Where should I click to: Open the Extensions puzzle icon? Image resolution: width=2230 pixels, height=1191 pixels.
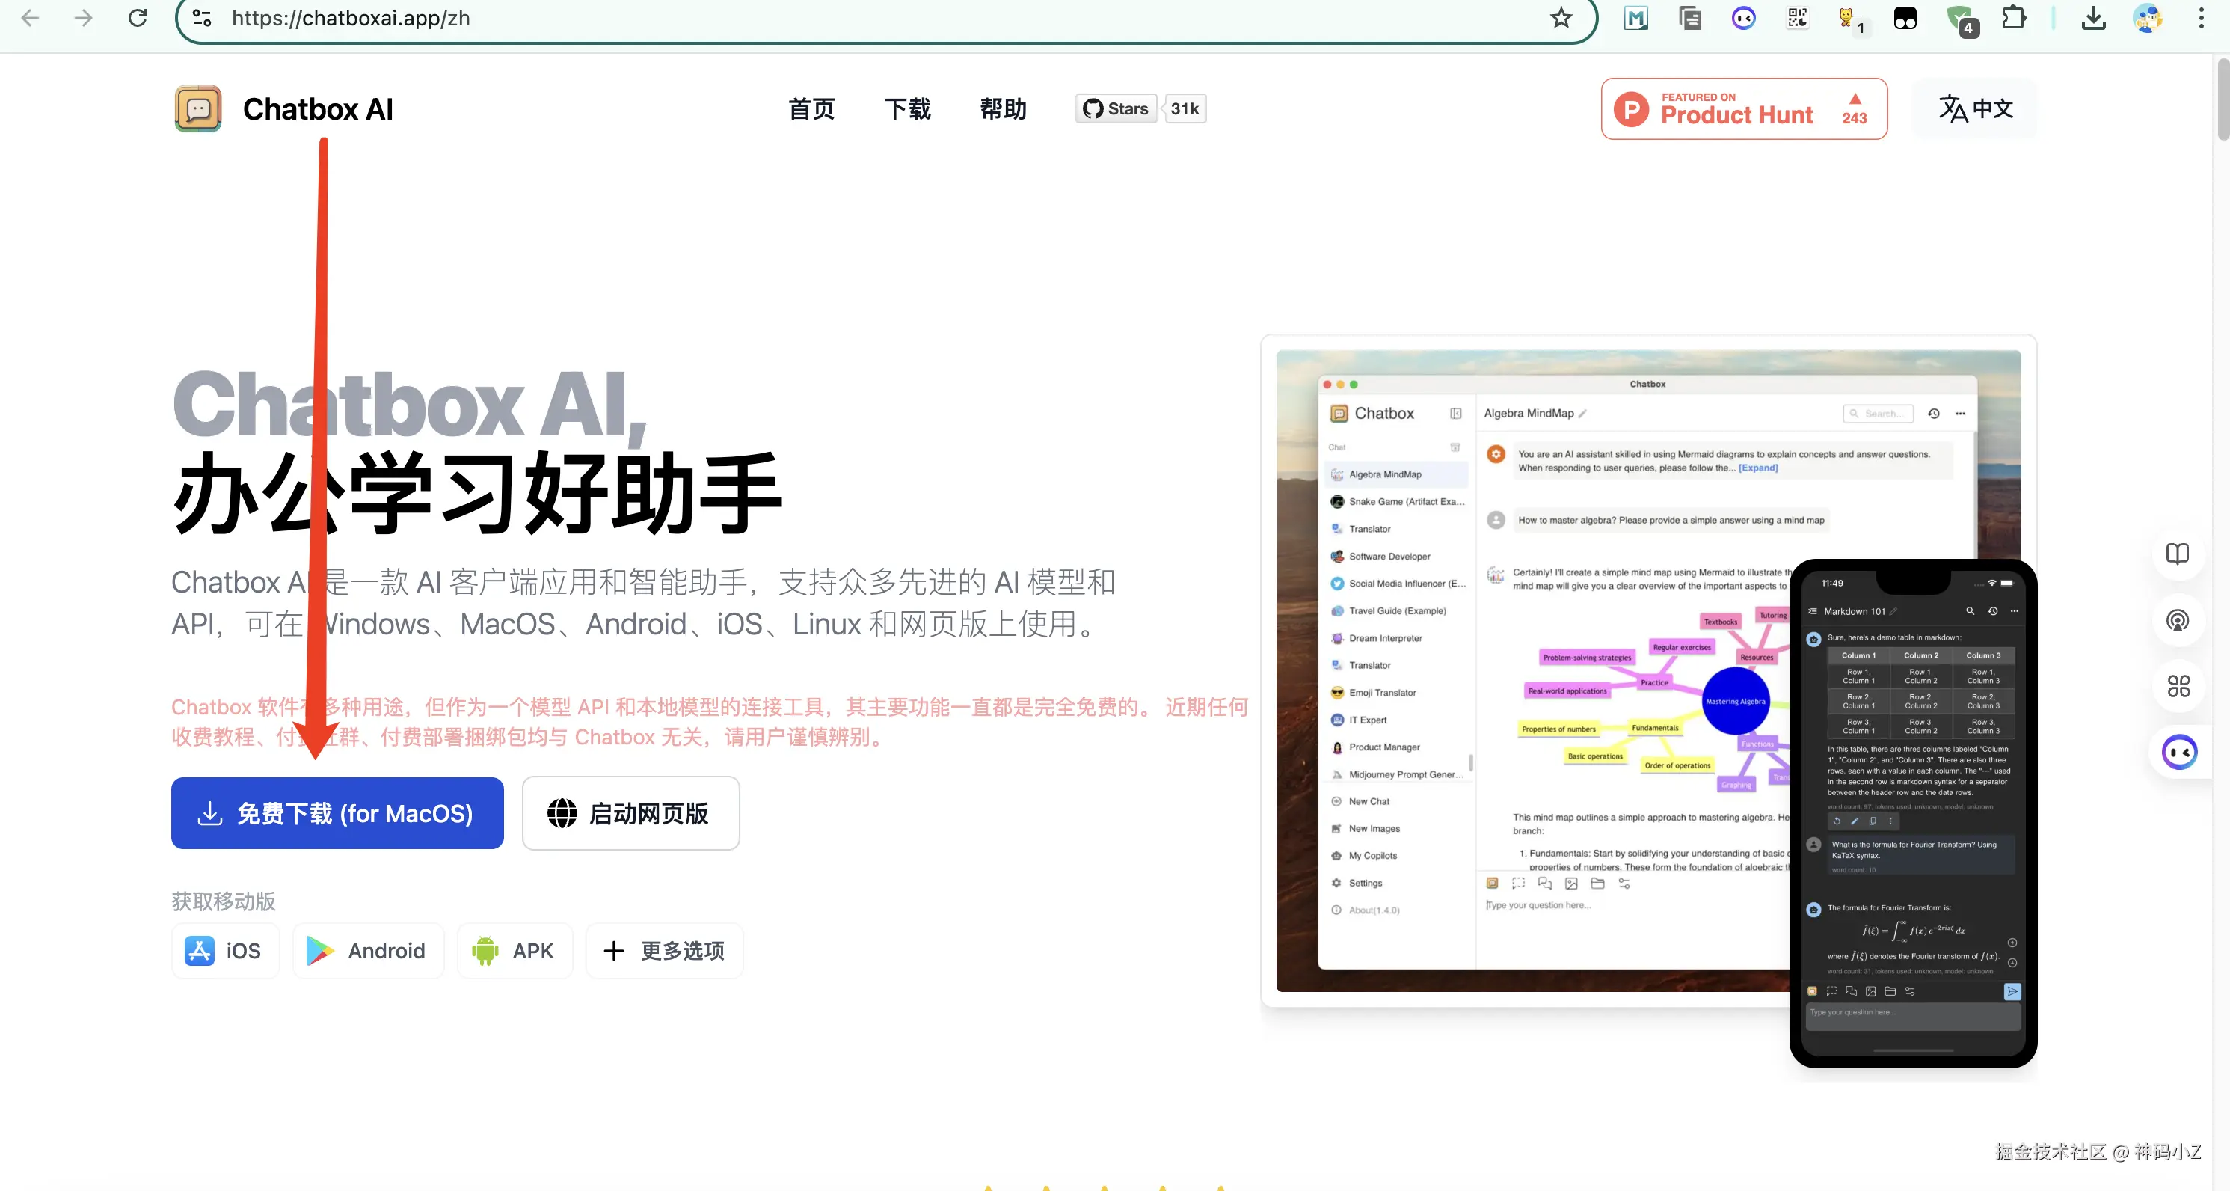(x=2014, y=18)
